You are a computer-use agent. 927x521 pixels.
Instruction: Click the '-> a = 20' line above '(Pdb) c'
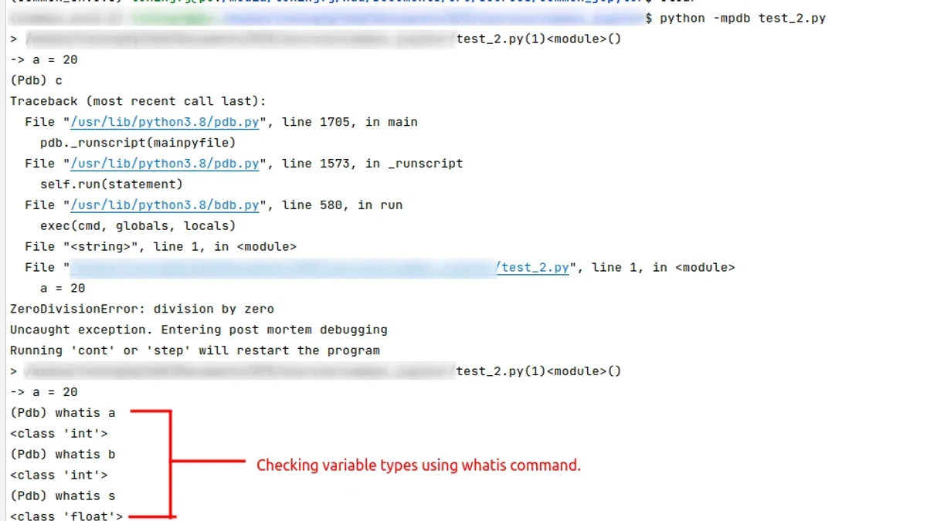pos(44,59)
